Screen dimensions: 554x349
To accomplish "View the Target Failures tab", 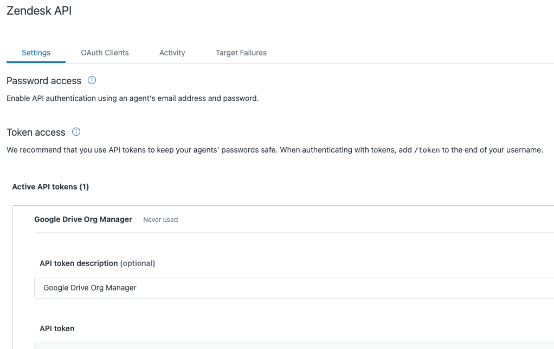I will pyautogui.click(x=241, y=53).
